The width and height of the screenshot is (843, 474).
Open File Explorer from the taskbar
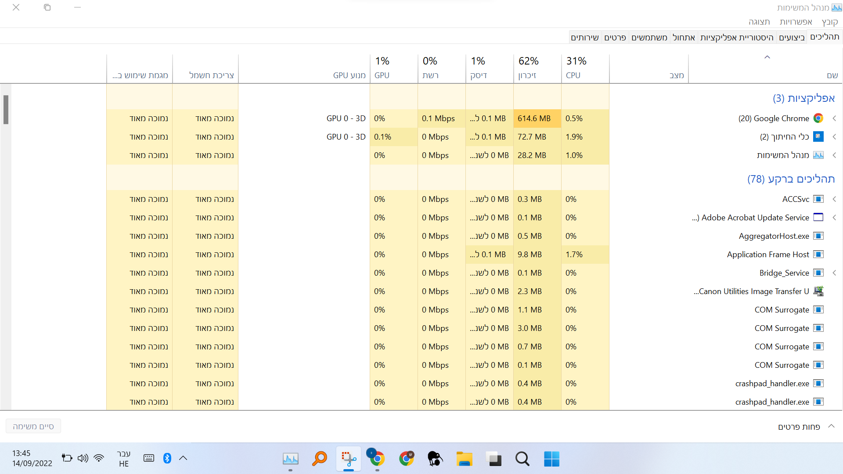pos(464,459)
